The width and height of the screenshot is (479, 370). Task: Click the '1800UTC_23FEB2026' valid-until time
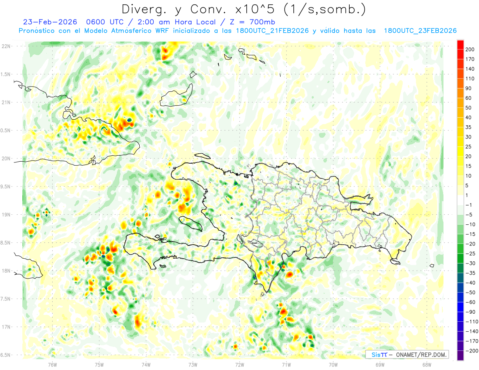[420, 31]
